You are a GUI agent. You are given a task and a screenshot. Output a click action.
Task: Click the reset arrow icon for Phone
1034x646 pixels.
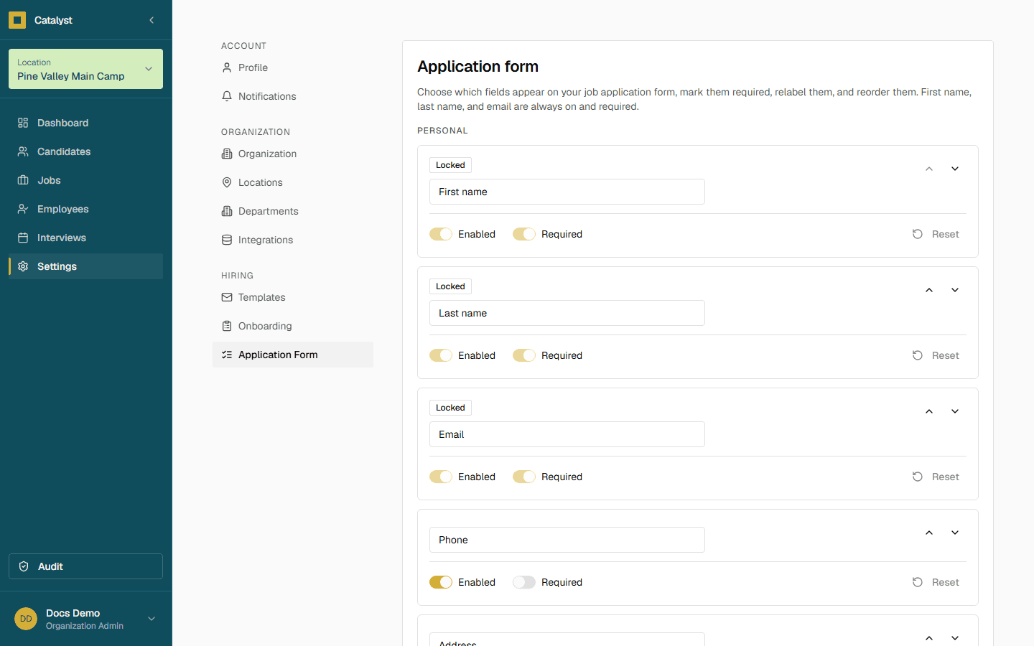(x=918, y=582)
